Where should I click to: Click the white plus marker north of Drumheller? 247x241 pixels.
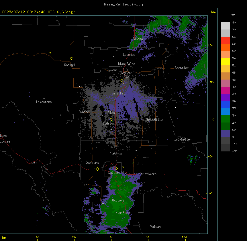click(x=175, y=107)
